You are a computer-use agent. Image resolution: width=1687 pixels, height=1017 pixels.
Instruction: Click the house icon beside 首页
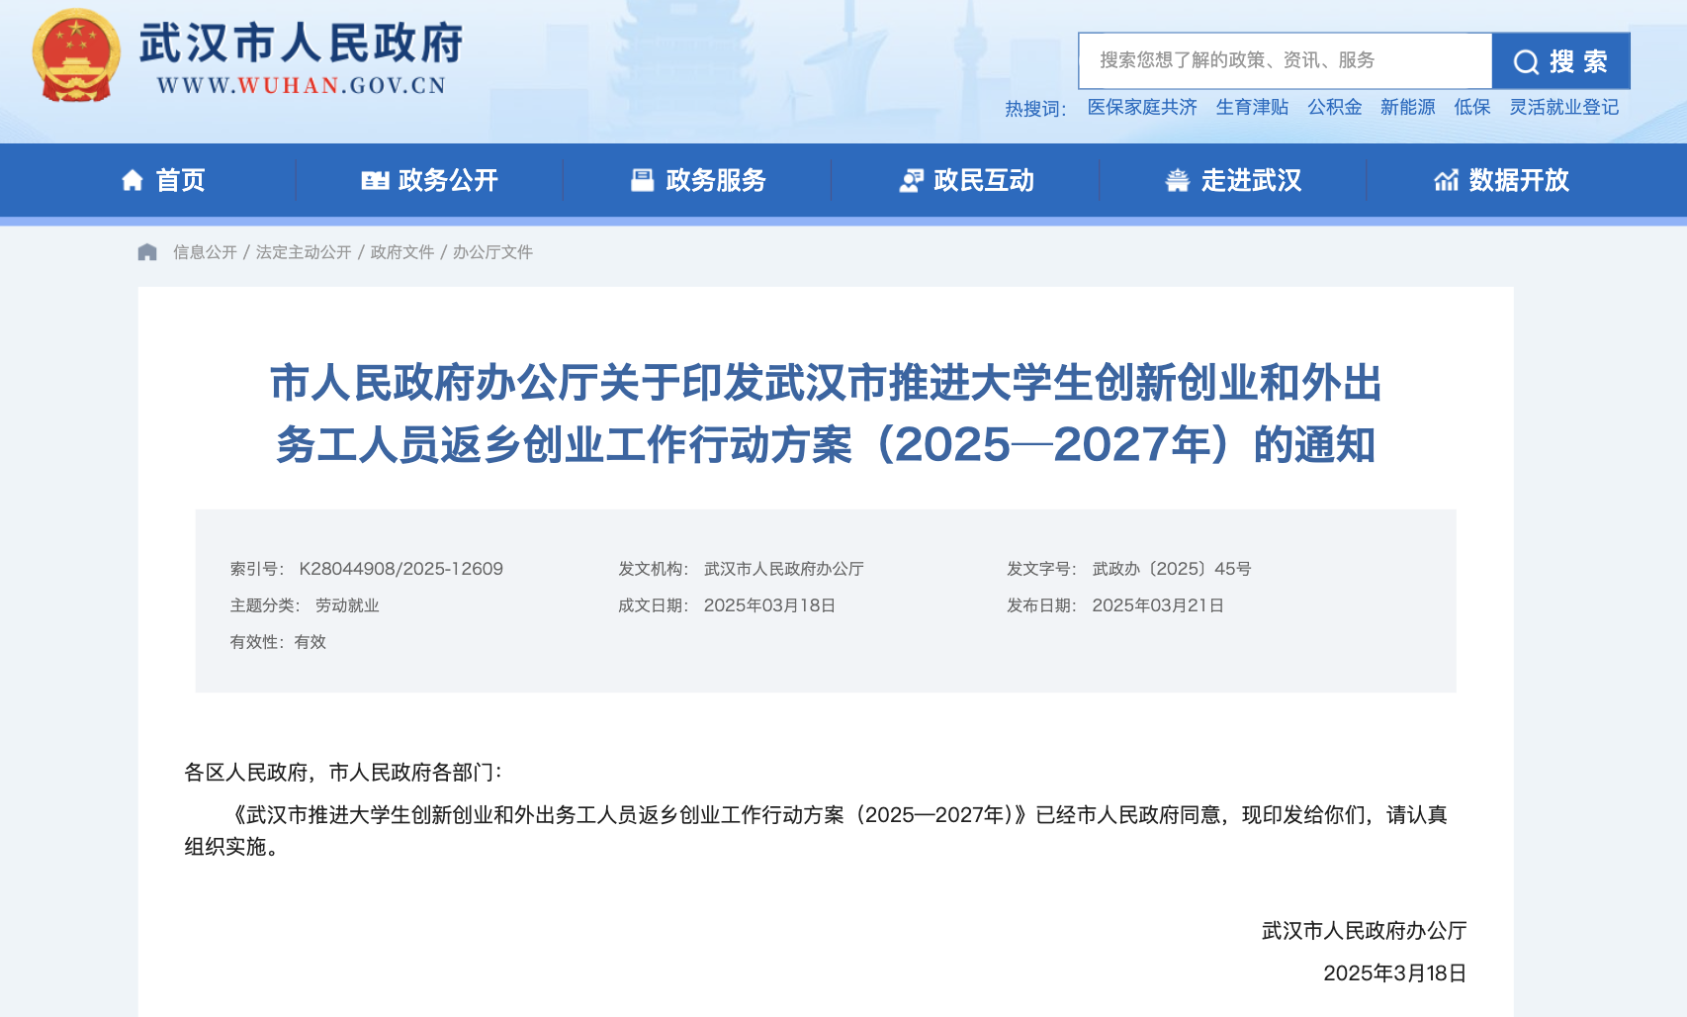[x=133, y=180]
